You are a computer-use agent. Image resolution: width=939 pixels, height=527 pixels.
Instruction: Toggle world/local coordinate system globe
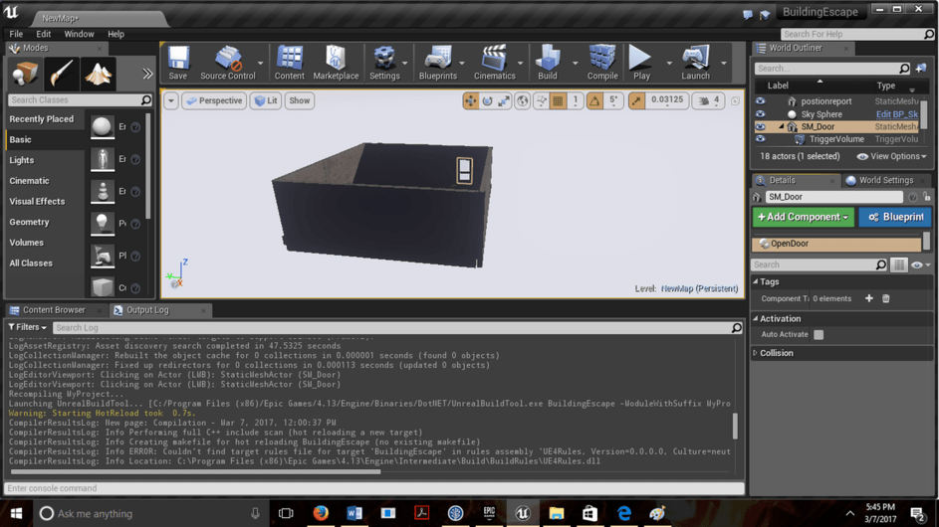pyautogui.click(x=522, y=101)
